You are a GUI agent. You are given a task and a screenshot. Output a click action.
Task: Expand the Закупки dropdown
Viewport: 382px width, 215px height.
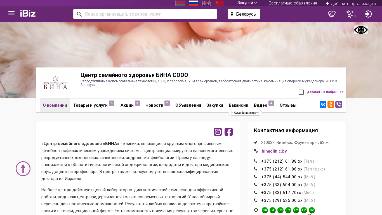coord(247,3)
